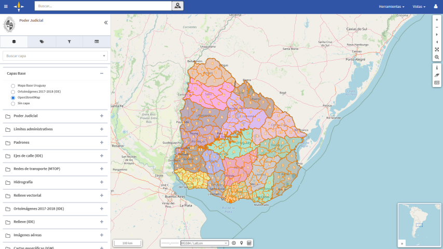The width and height of the screenshot is (443, 249).
Task: Click the map pin marker icon
Action: pos(241,243)
